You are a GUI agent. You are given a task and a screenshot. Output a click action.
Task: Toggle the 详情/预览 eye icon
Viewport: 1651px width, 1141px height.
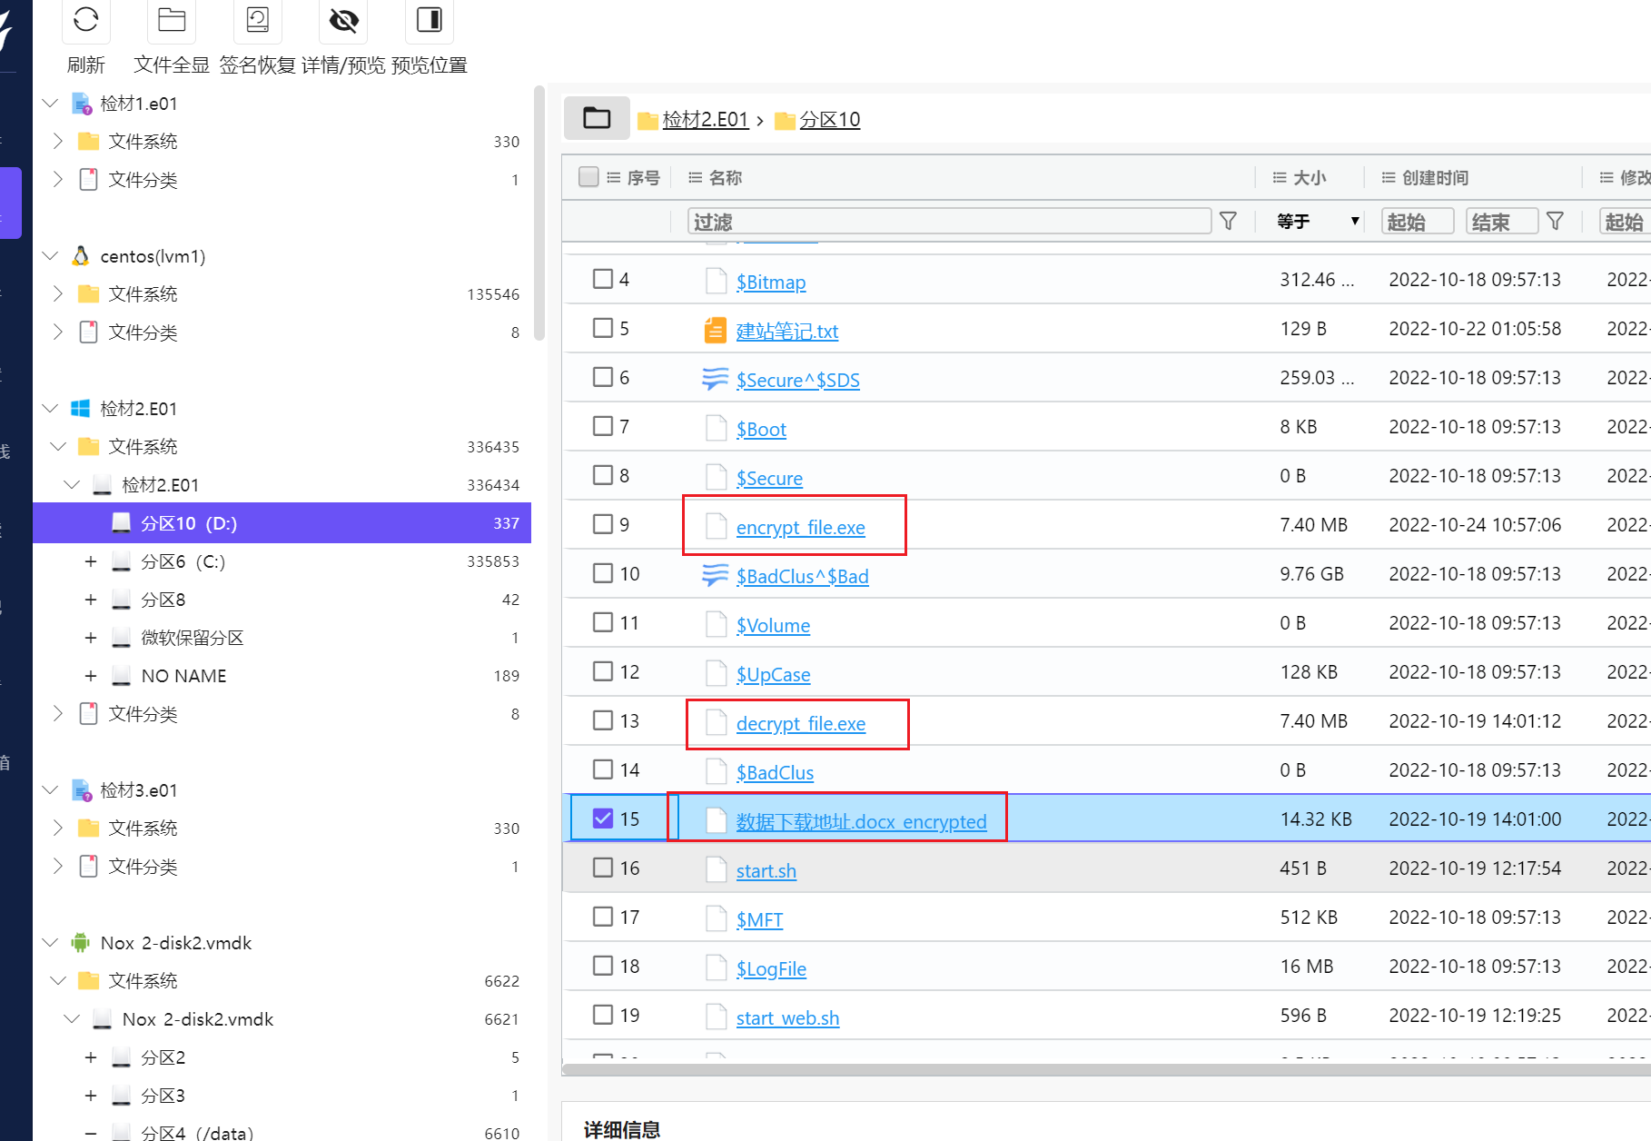[343, 19]
